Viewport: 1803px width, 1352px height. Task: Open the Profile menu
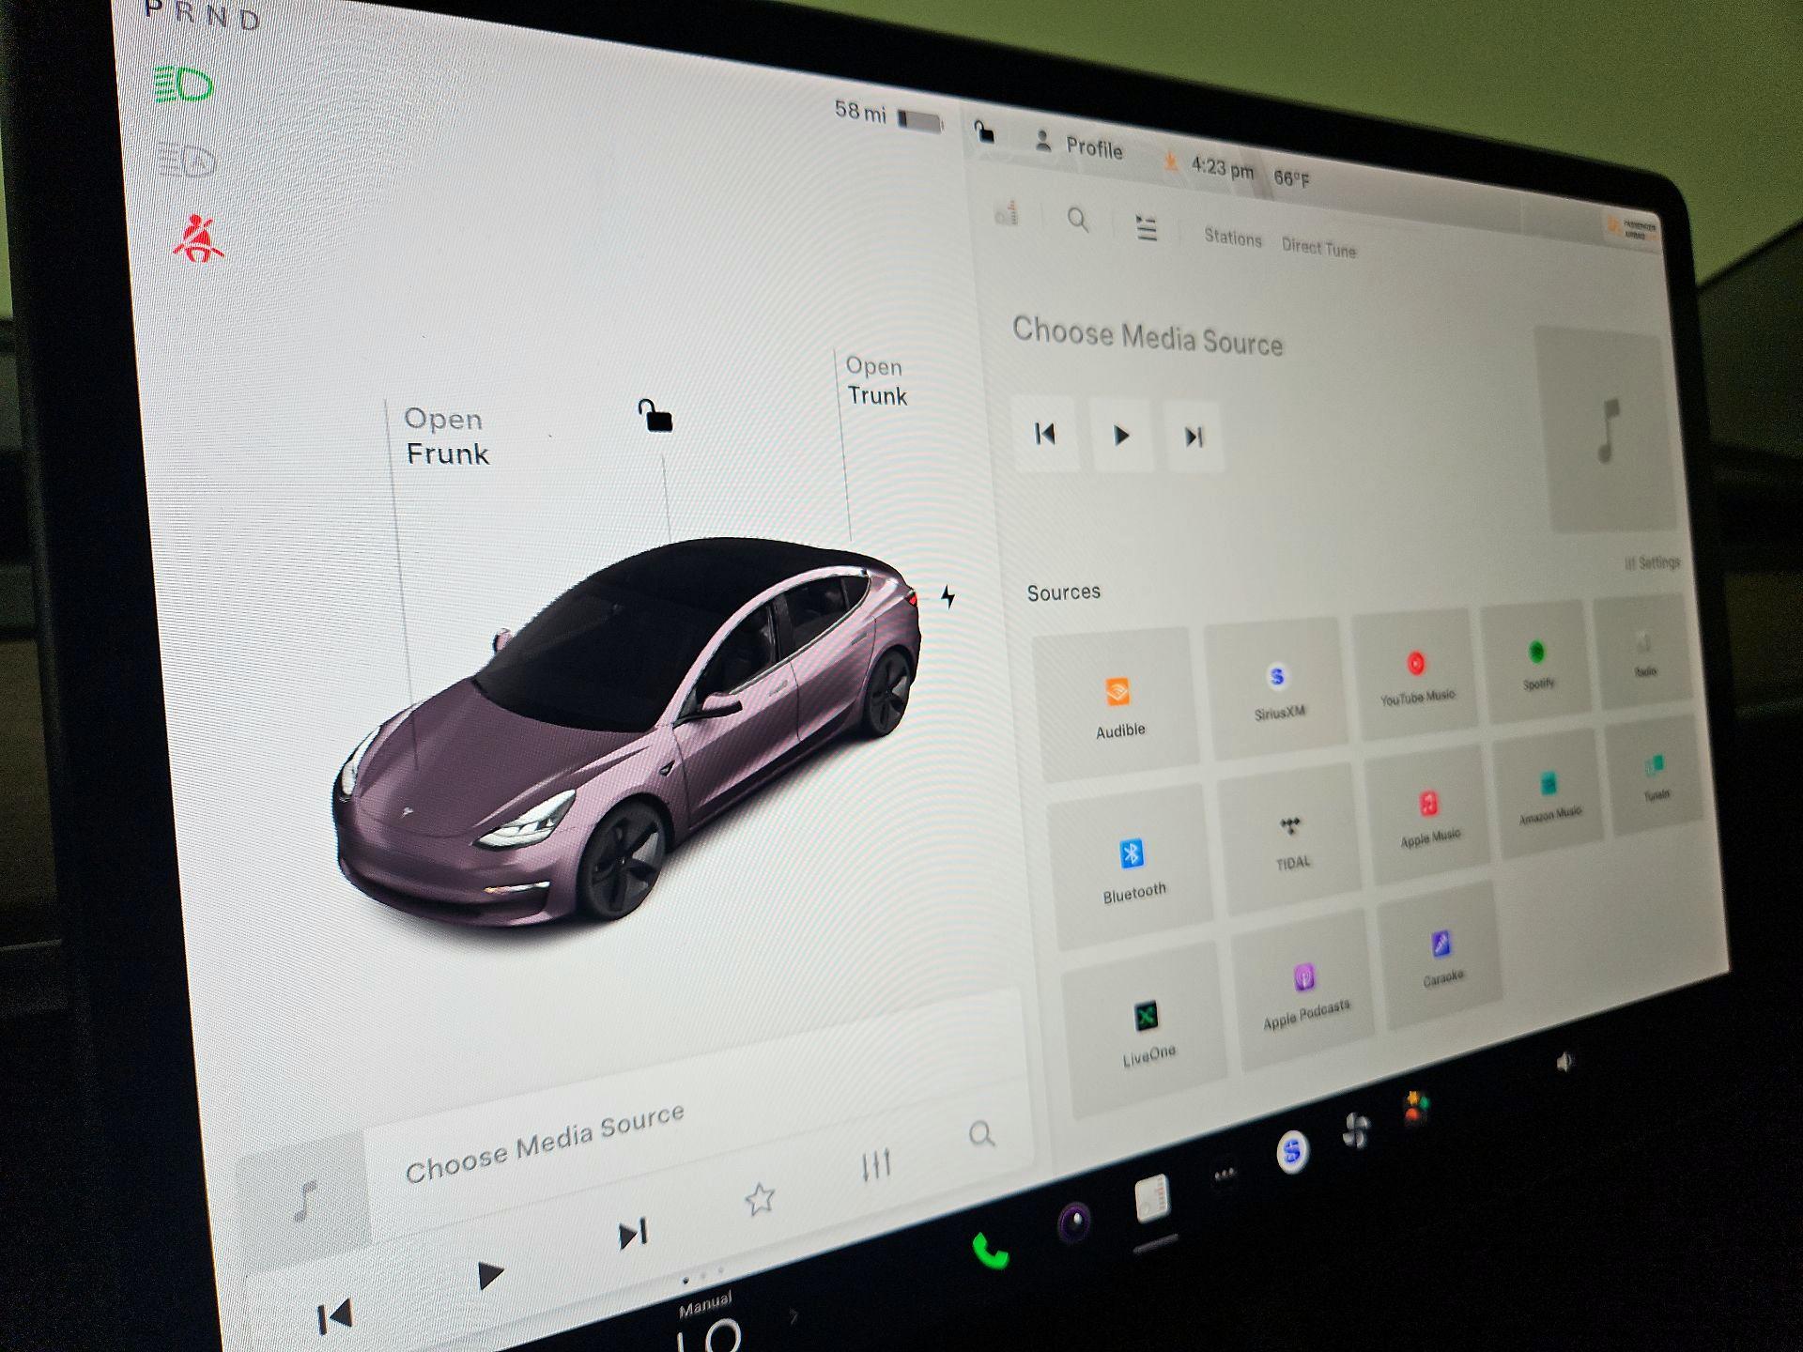point(1078,146)
